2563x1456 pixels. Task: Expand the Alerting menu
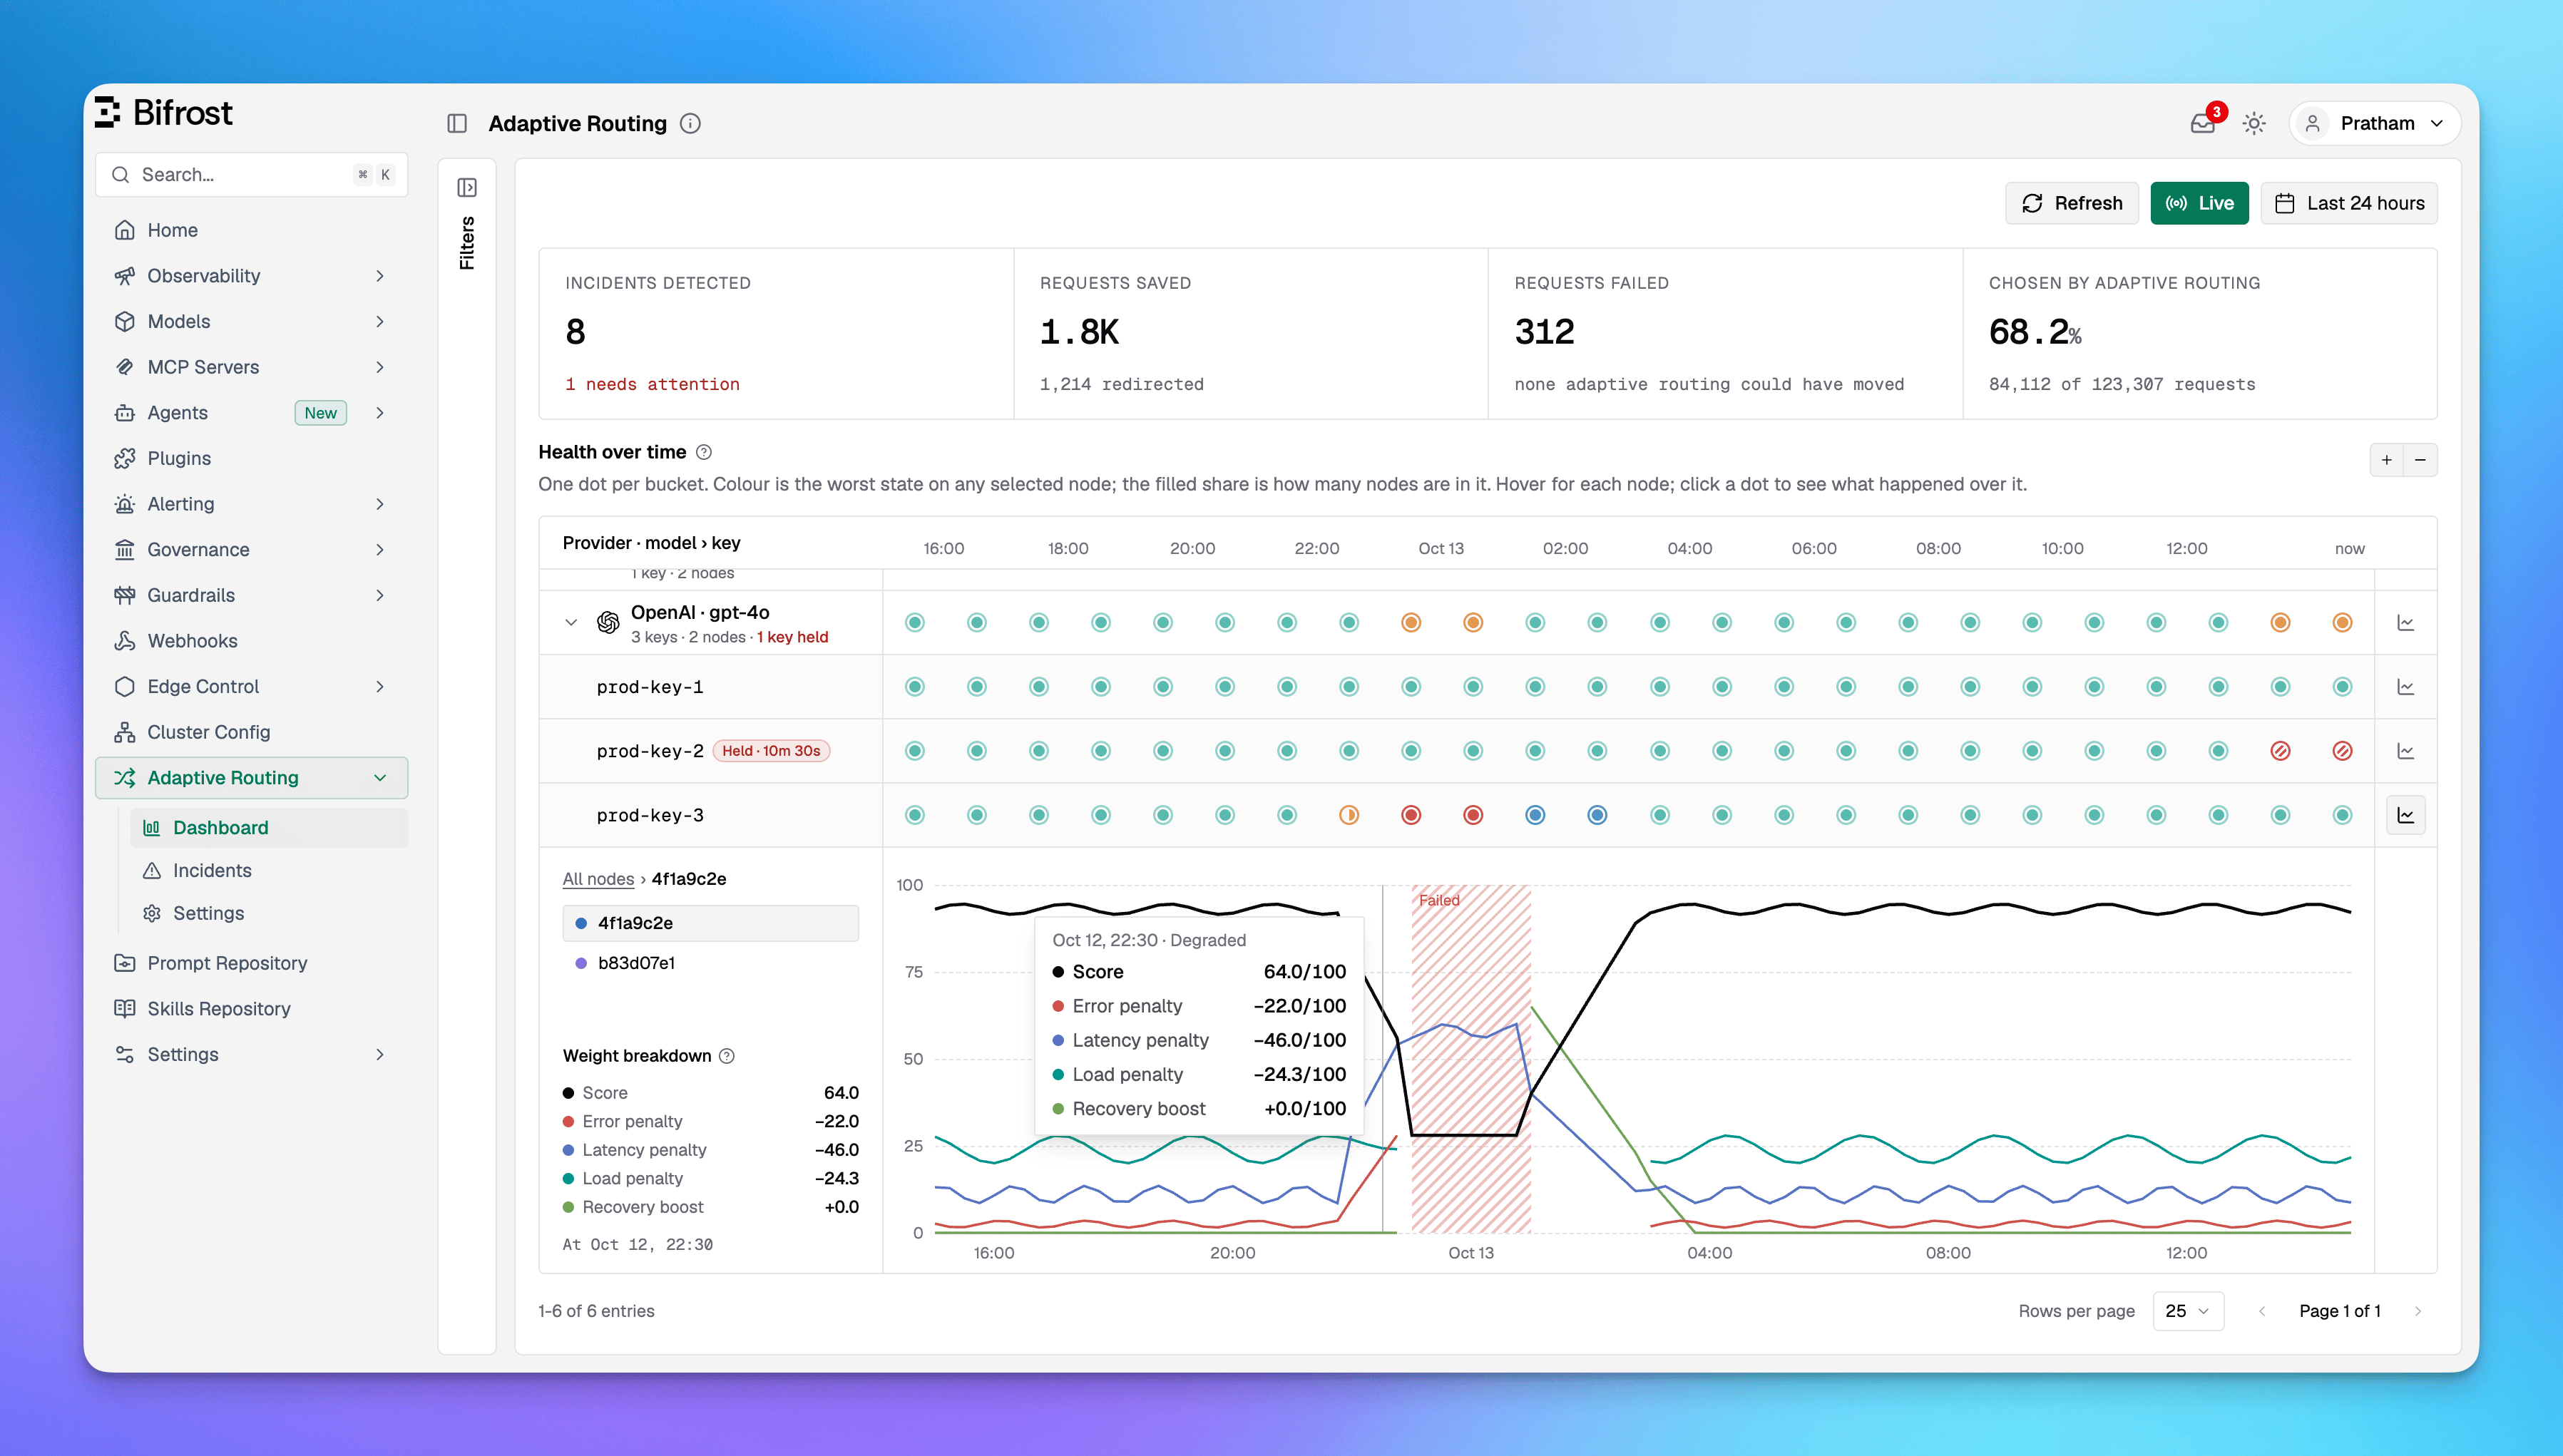tap(251, 504)
